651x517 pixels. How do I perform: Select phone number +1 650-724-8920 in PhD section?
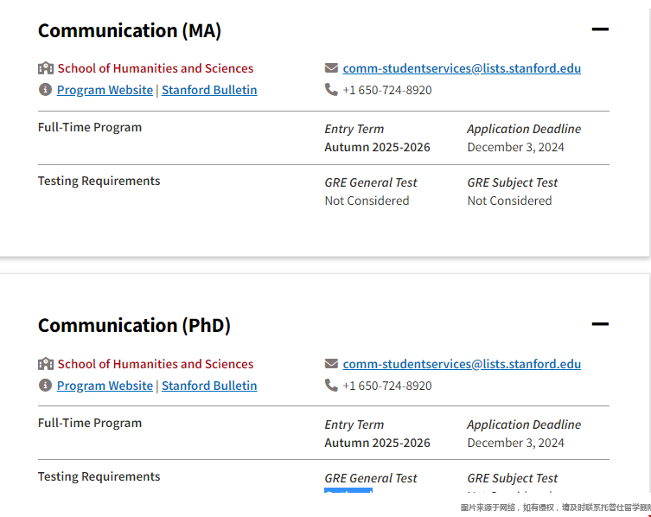[387, 386]
